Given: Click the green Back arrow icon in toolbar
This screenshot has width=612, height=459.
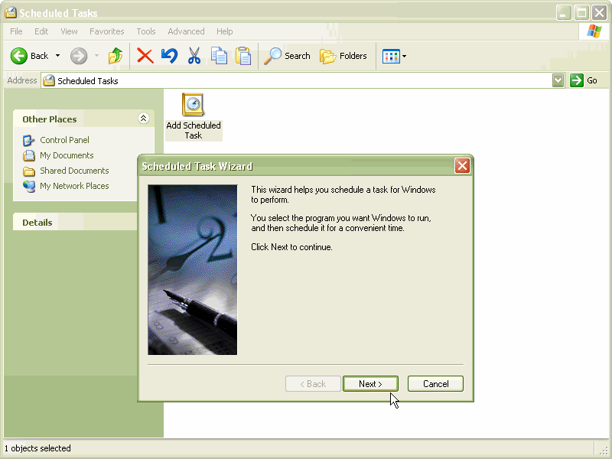Looking at the screenshot, I should point(18,56).
